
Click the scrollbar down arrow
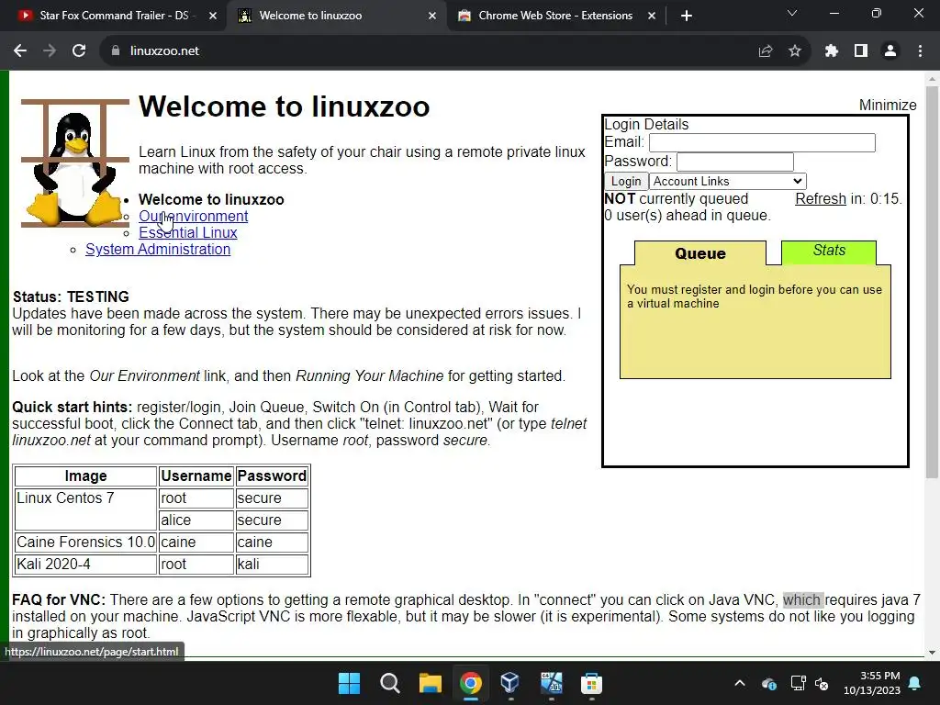932,653
